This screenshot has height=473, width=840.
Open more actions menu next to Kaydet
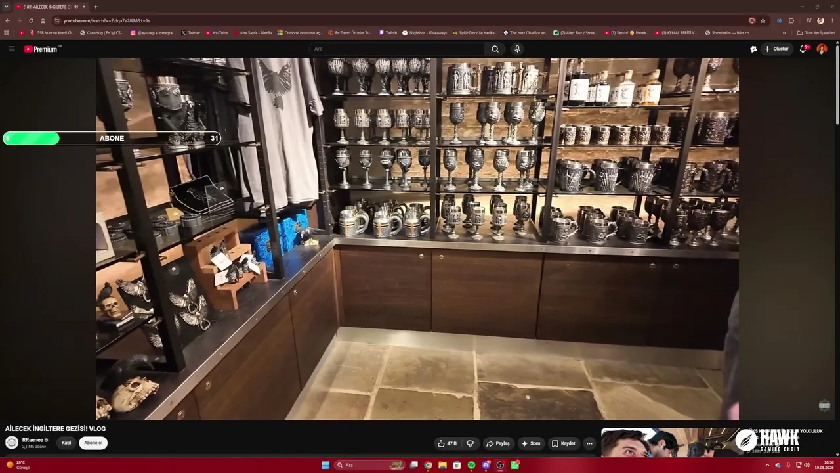click(x=589, y=443)
